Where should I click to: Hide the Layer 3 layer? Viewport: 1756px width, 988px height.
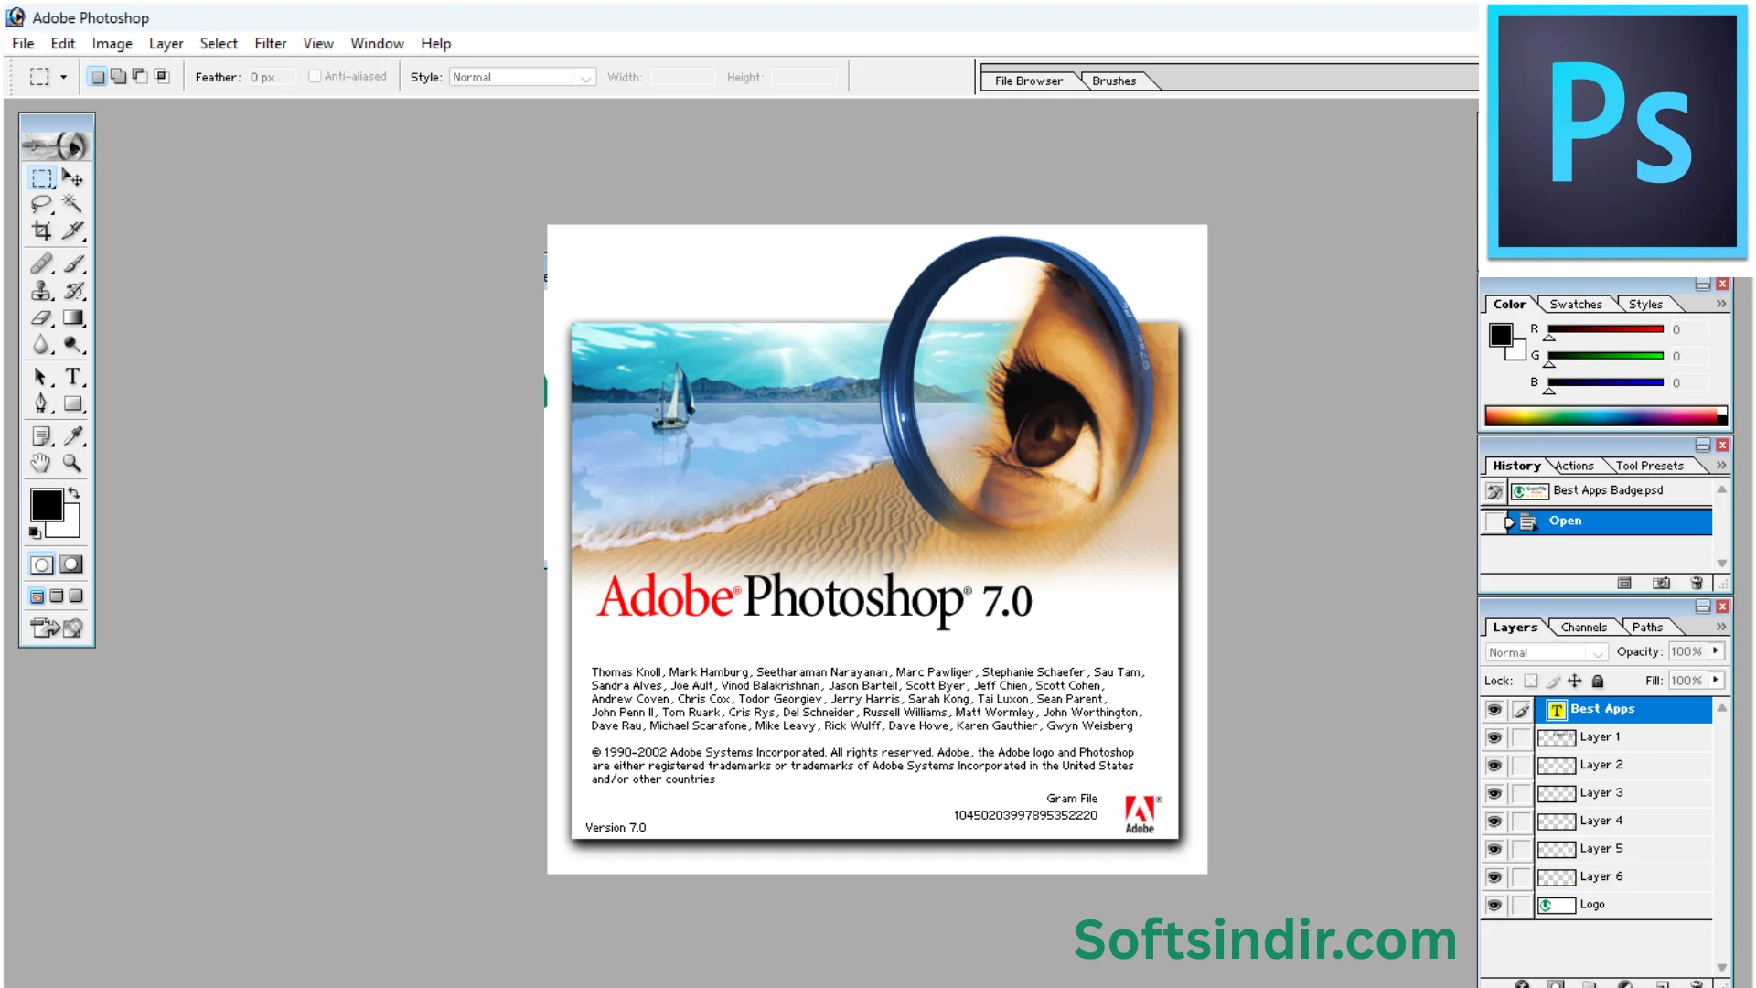(1494, 793)
